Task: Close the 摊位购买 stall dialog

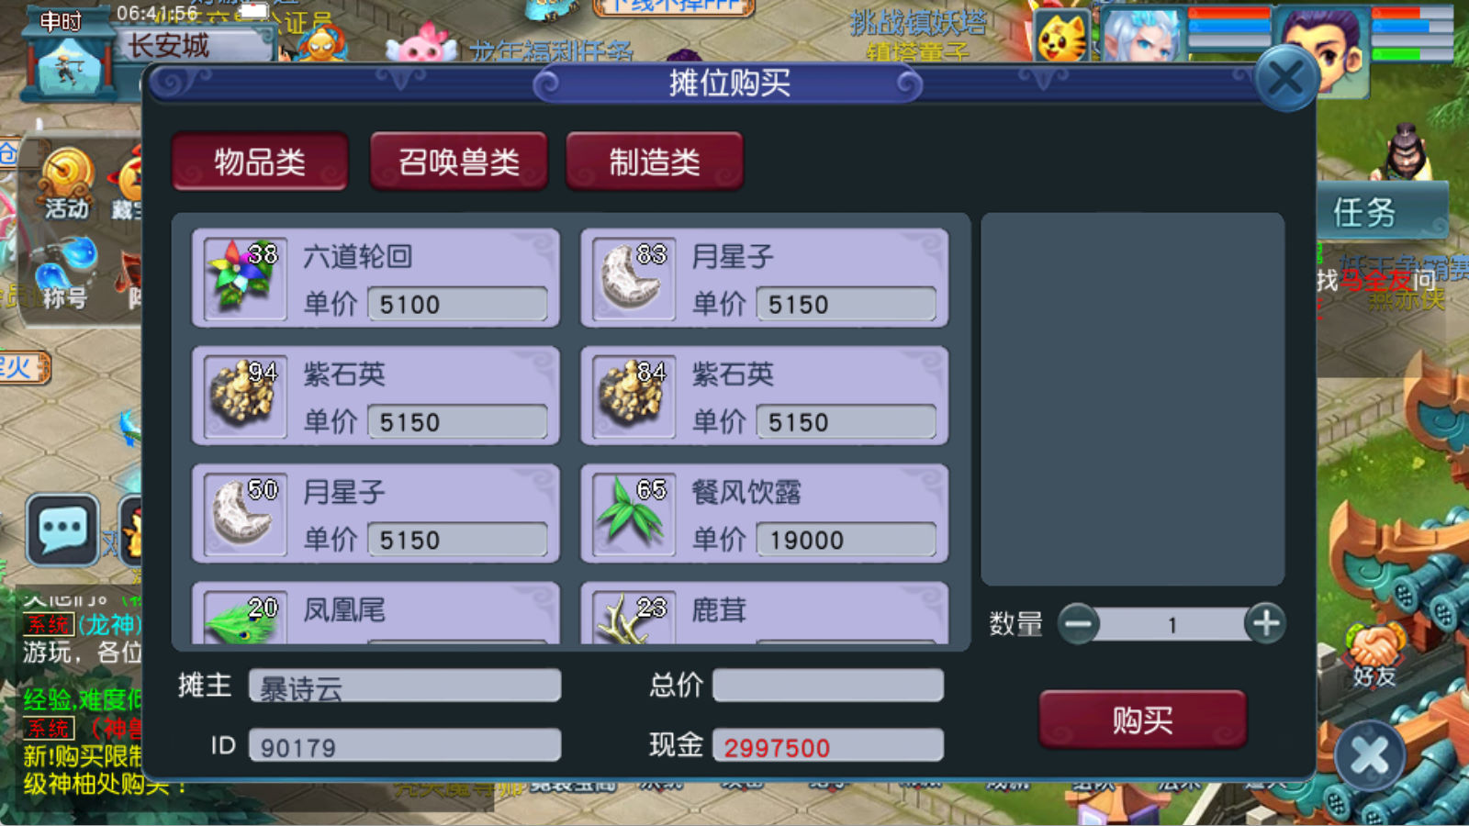Action: pyautogui.click(x=1285, y=79)
